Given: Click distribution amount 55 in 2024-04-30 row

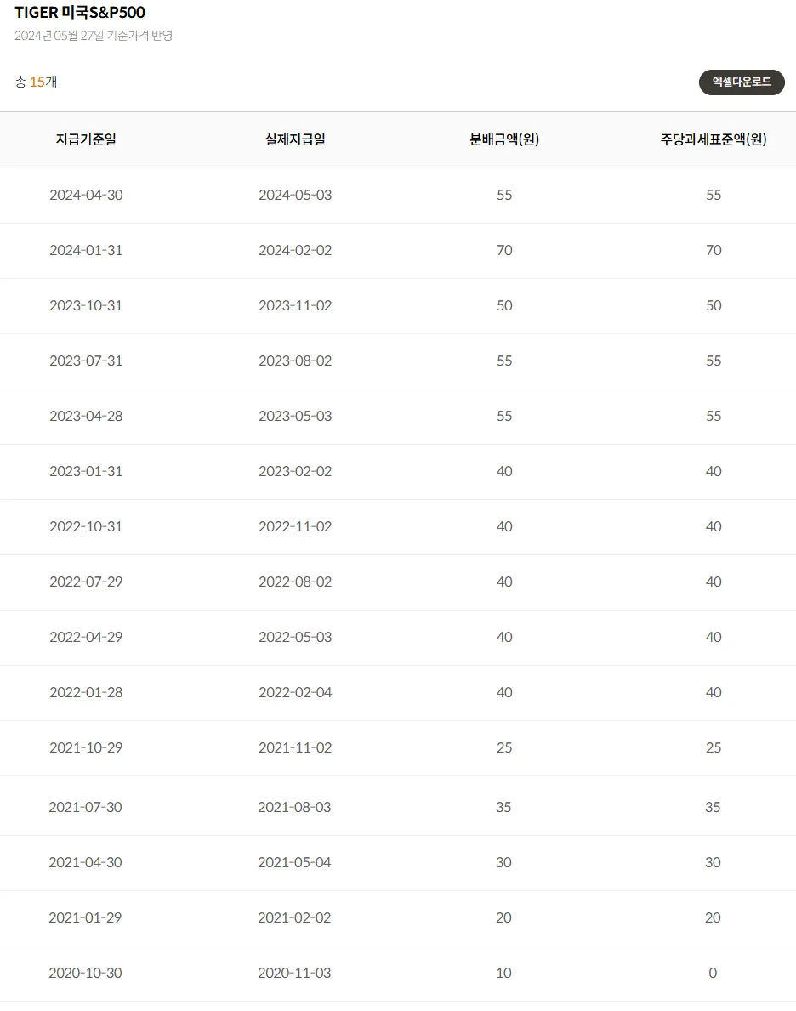Looking at the screenshot, I should [x=504, y=195].
